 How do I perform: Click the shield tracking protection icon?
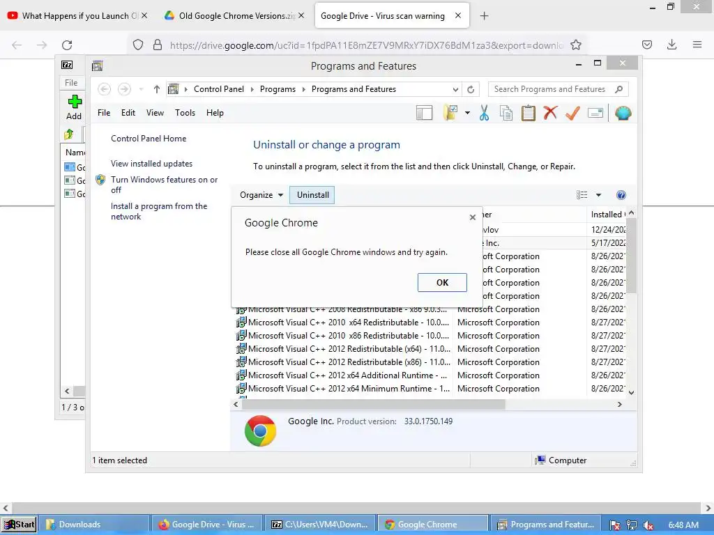(138, 45)
